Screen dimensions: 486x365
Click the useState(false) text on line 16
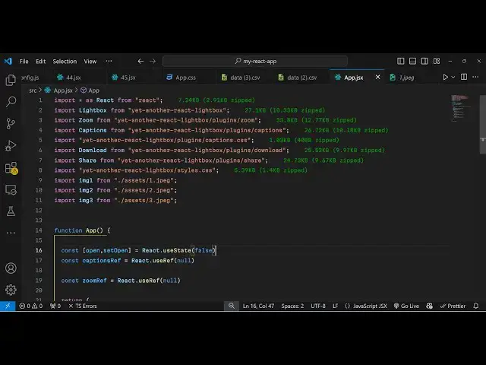(x=189, y=250)
